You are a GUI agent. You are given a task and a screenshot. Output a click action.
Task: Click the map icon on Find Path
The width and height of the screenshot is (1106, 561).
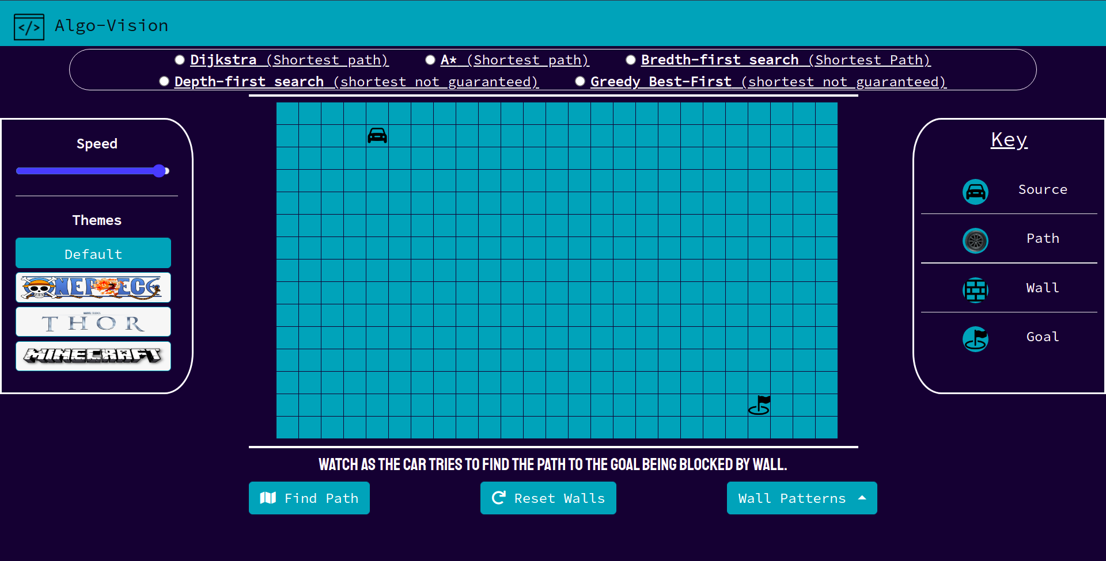(x=268, y=498)
